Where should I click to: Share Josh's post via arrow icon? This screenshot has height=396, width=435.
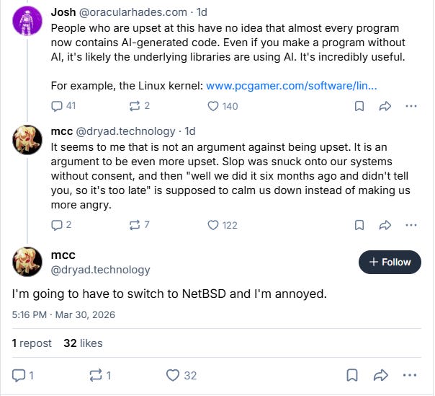385,106
